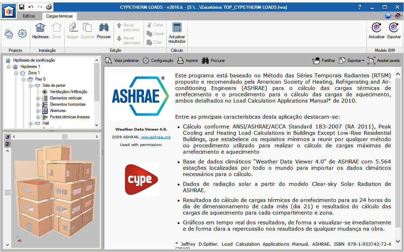
Task: Click the CYPETHERM LOADS application icon
Action: point(8,11)
